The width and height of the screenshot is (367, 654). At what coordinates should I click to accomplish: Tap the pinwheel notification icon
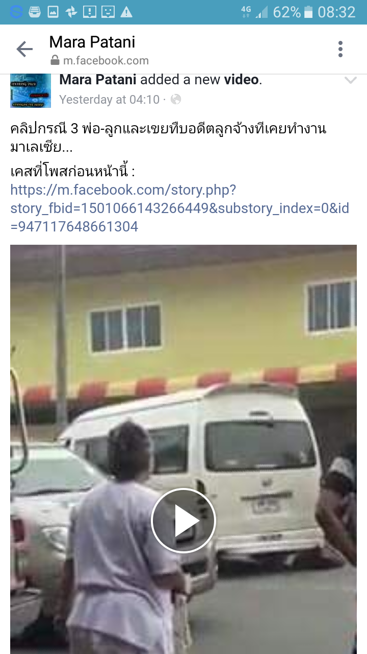click(x=71, y=12)
